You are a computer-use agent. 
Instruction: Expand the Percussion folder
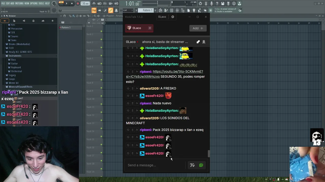click(x=17, y=29)
